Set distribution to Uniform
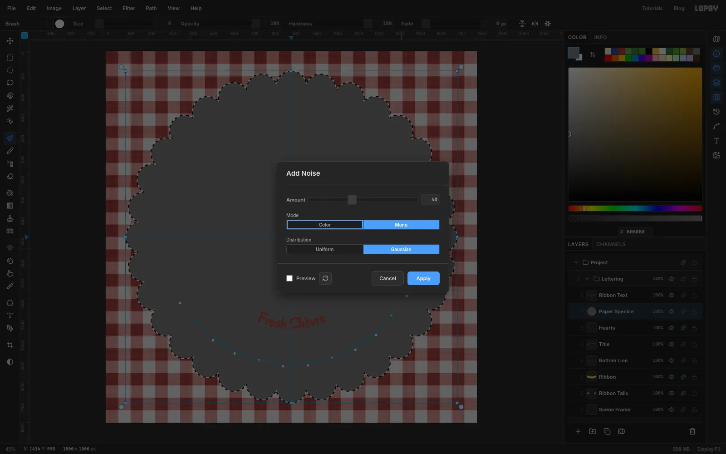The width and height of the screenshot is (726, 454). pos(325,249)
